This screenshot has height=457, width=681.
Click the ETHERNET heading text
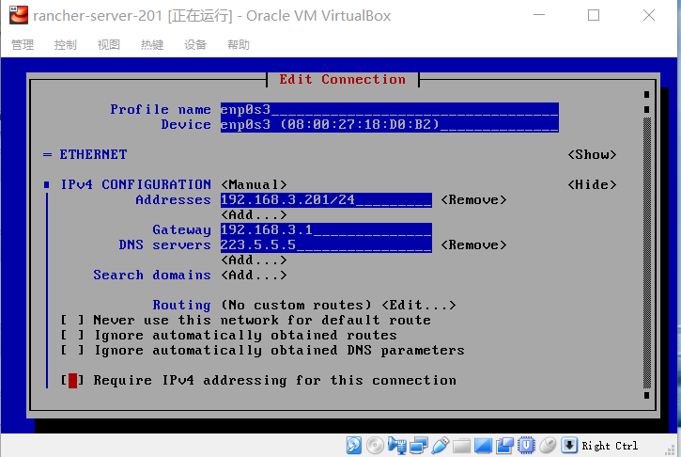(x=93, y=155)
